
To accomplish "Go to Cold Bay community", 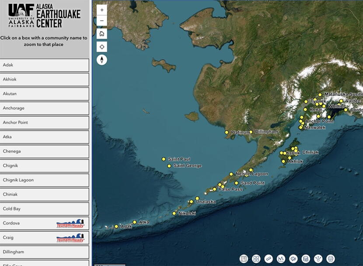I will (x=44, y=209).
